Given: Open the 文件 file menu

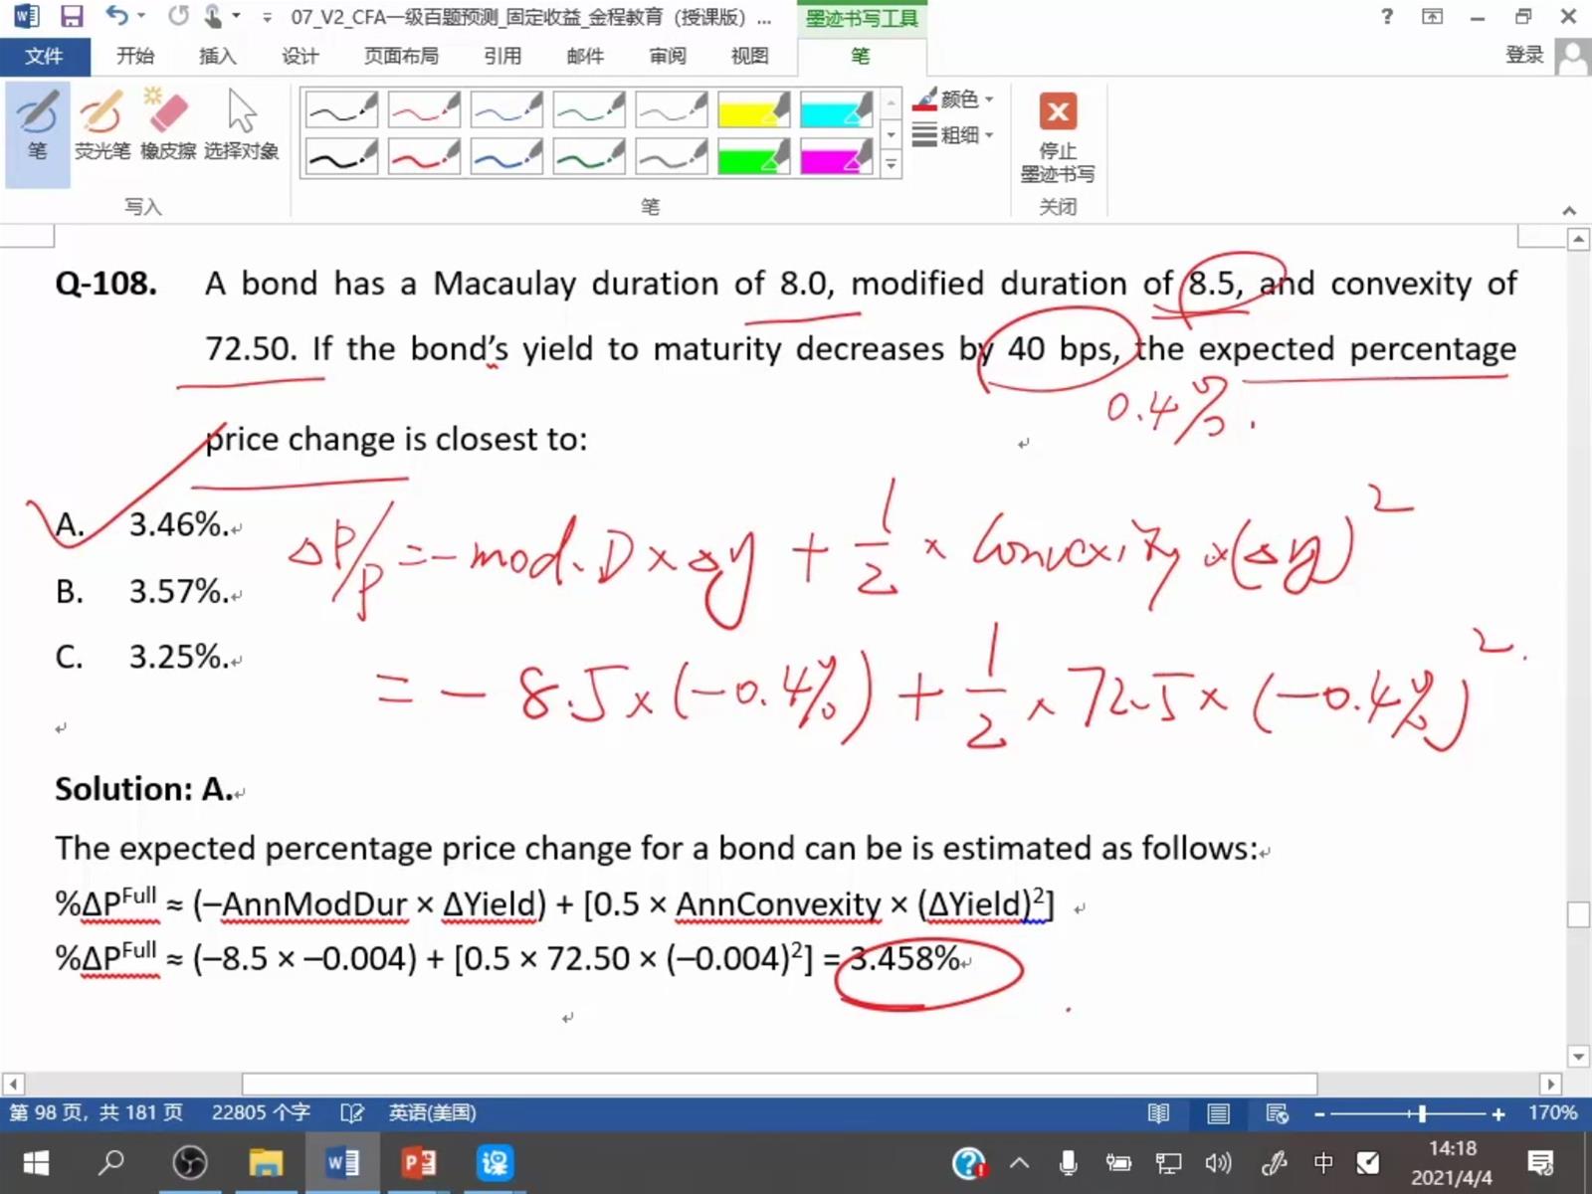Looking at the screenshot, I should click(45, 56).
